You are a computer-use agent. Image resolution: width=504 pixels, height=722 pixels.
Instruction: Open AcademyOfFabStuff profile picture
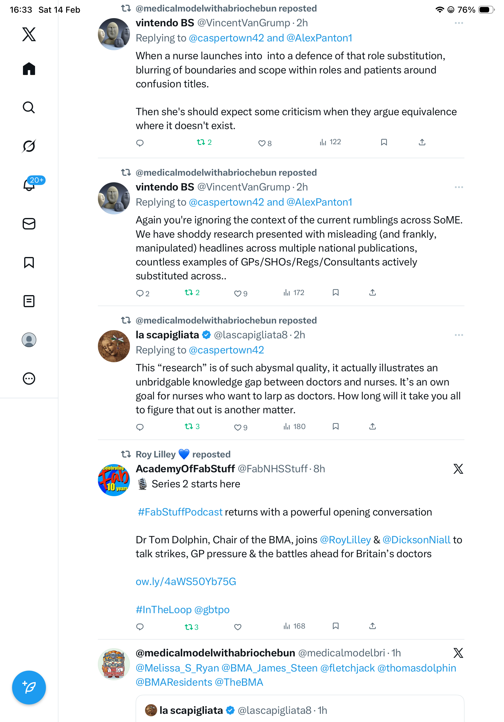point(114,480)
